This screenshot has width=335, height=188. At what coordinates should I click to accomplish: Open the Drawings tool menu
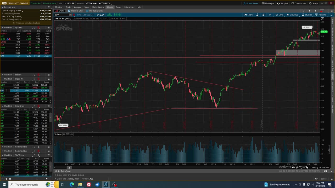pyautogui.click(x=292, y=15)
